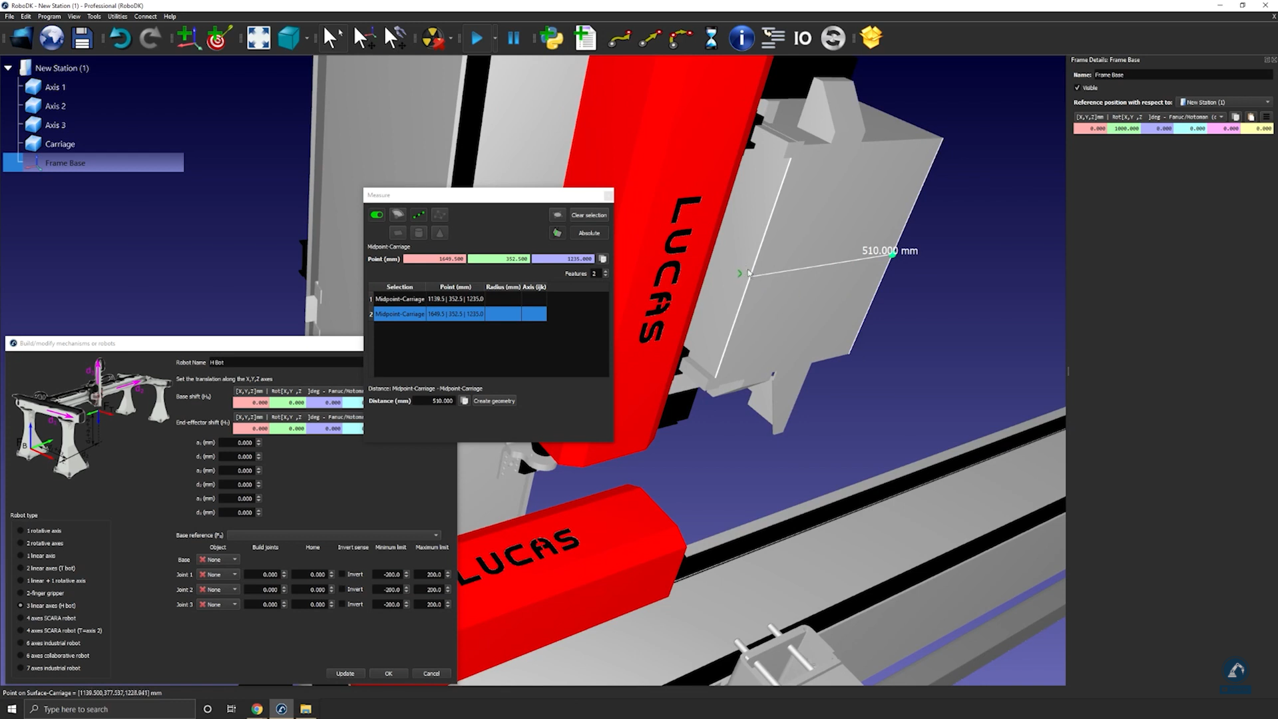
Task: Collapse the New Station tree node
Action: [x=8, y=68]
